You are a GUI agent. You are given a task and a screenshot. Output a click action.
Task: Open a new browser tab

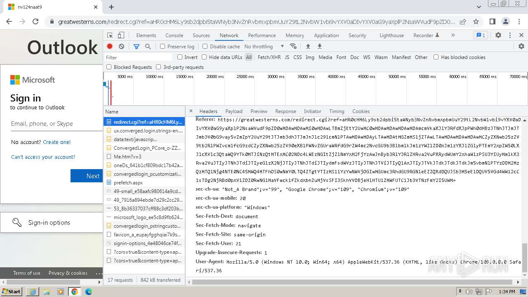pyautogui.click(x=111, y=7)
